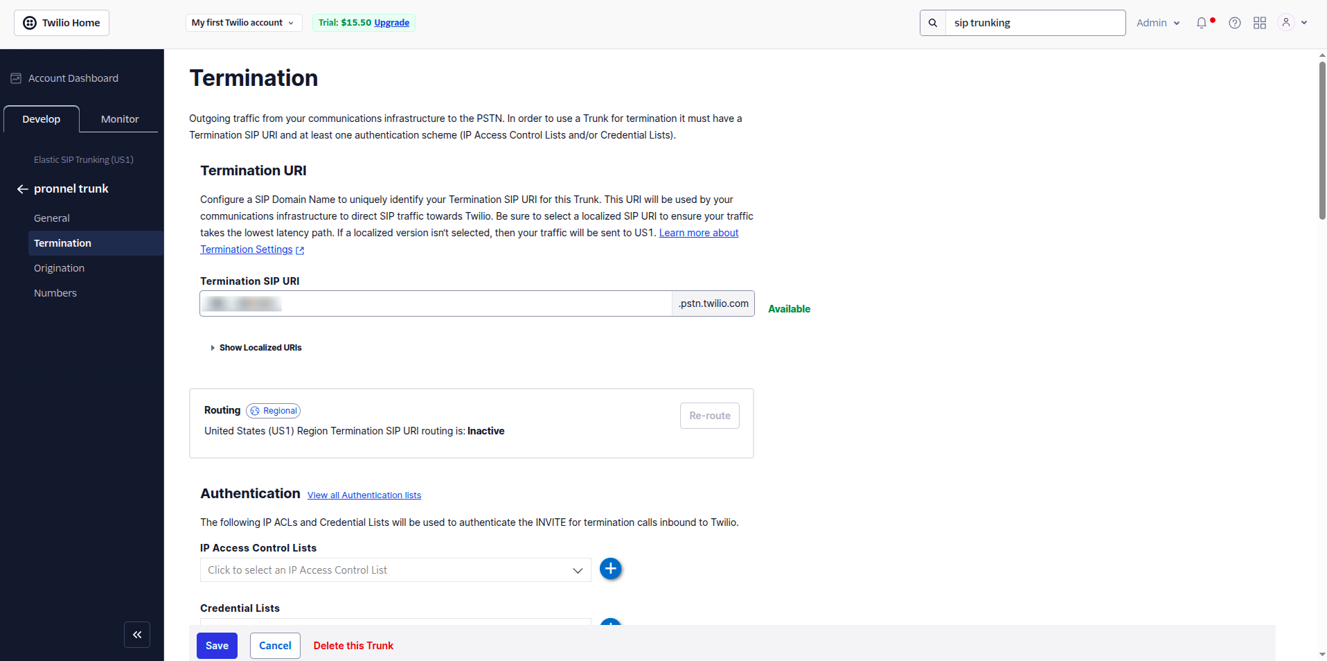Click the sip trunking search field

[x=1035, y=23]
